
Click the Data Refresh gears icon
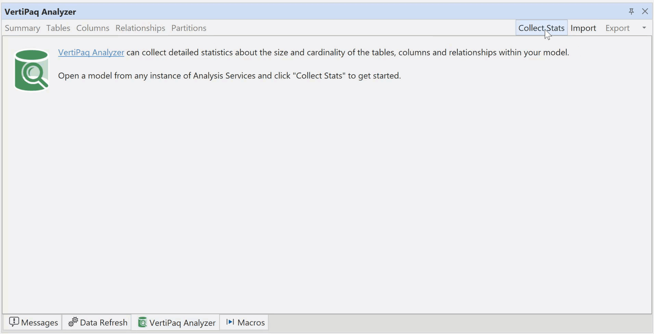(x=73, y=322)
